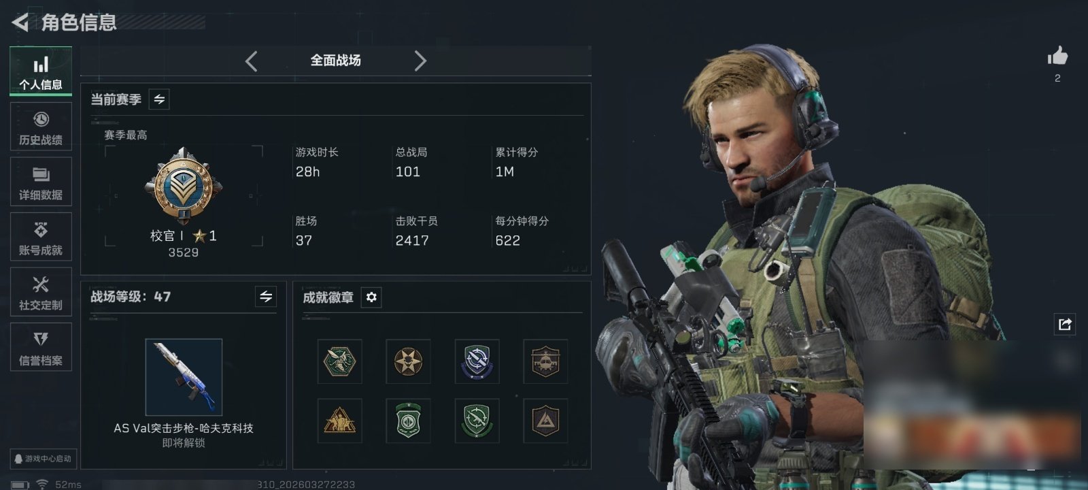
Task: Click the 全面战场 mode title
Action: 335,61
